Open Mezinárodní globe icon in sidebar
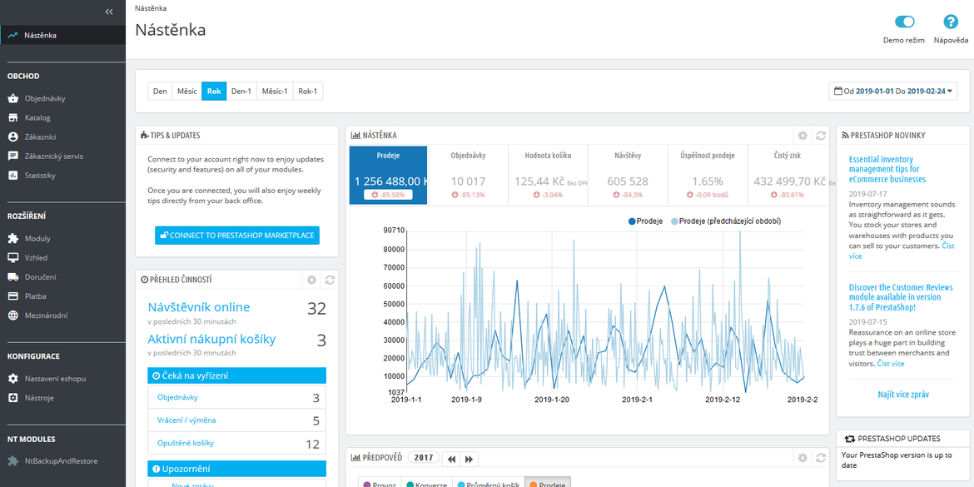The image size is (974, 487). (x=12, y=316)
